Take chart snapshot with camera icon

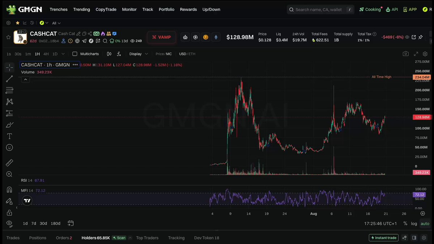tap(406, 54)
